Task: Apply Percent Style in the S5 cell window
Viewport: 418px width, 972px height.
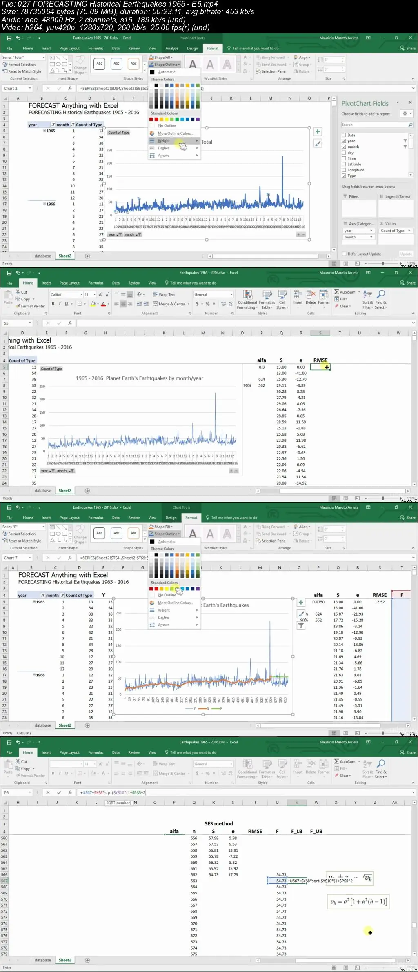Action: (207, 304)
